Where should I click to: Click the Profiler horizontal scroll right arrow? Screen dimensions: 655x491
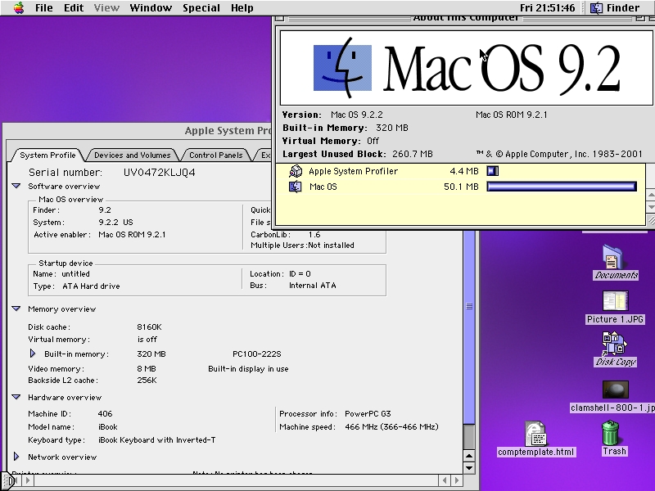click(457, 480)
